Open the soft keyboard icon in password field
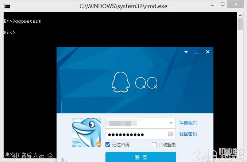The image size is (247, 162). (x=170, y=134)
